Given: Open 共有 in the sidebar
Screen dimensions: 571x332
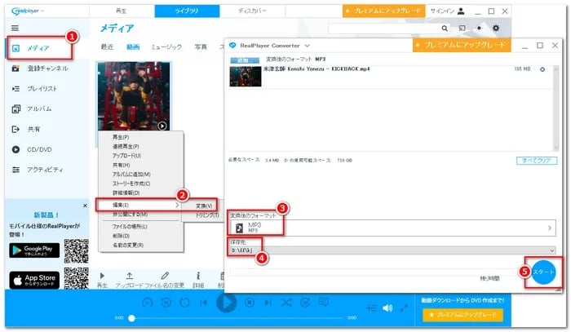Looking at the screenshot, I should click(x=26, y=129).
